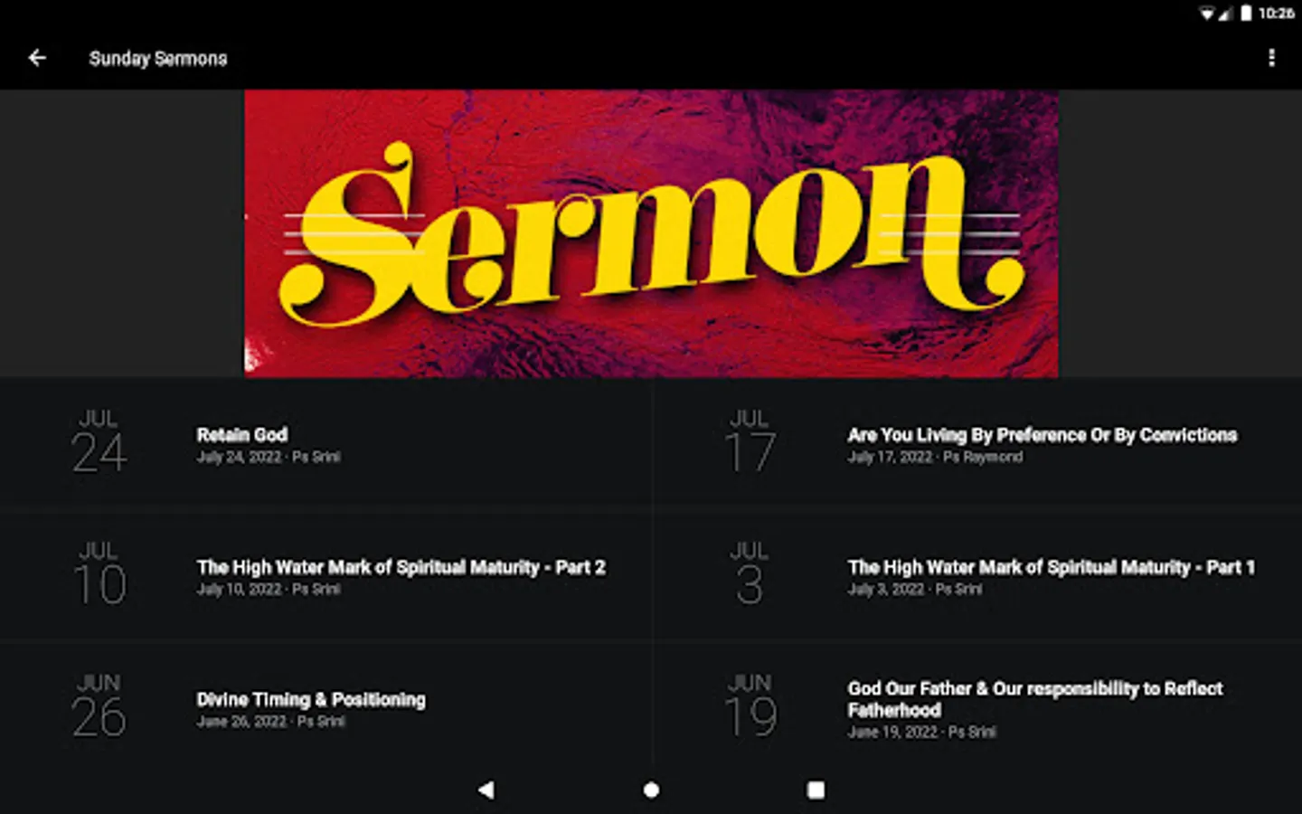The image size is (1302, 814).
Task: Open the three-dot overflow menu
Action: coord(1271,58)
